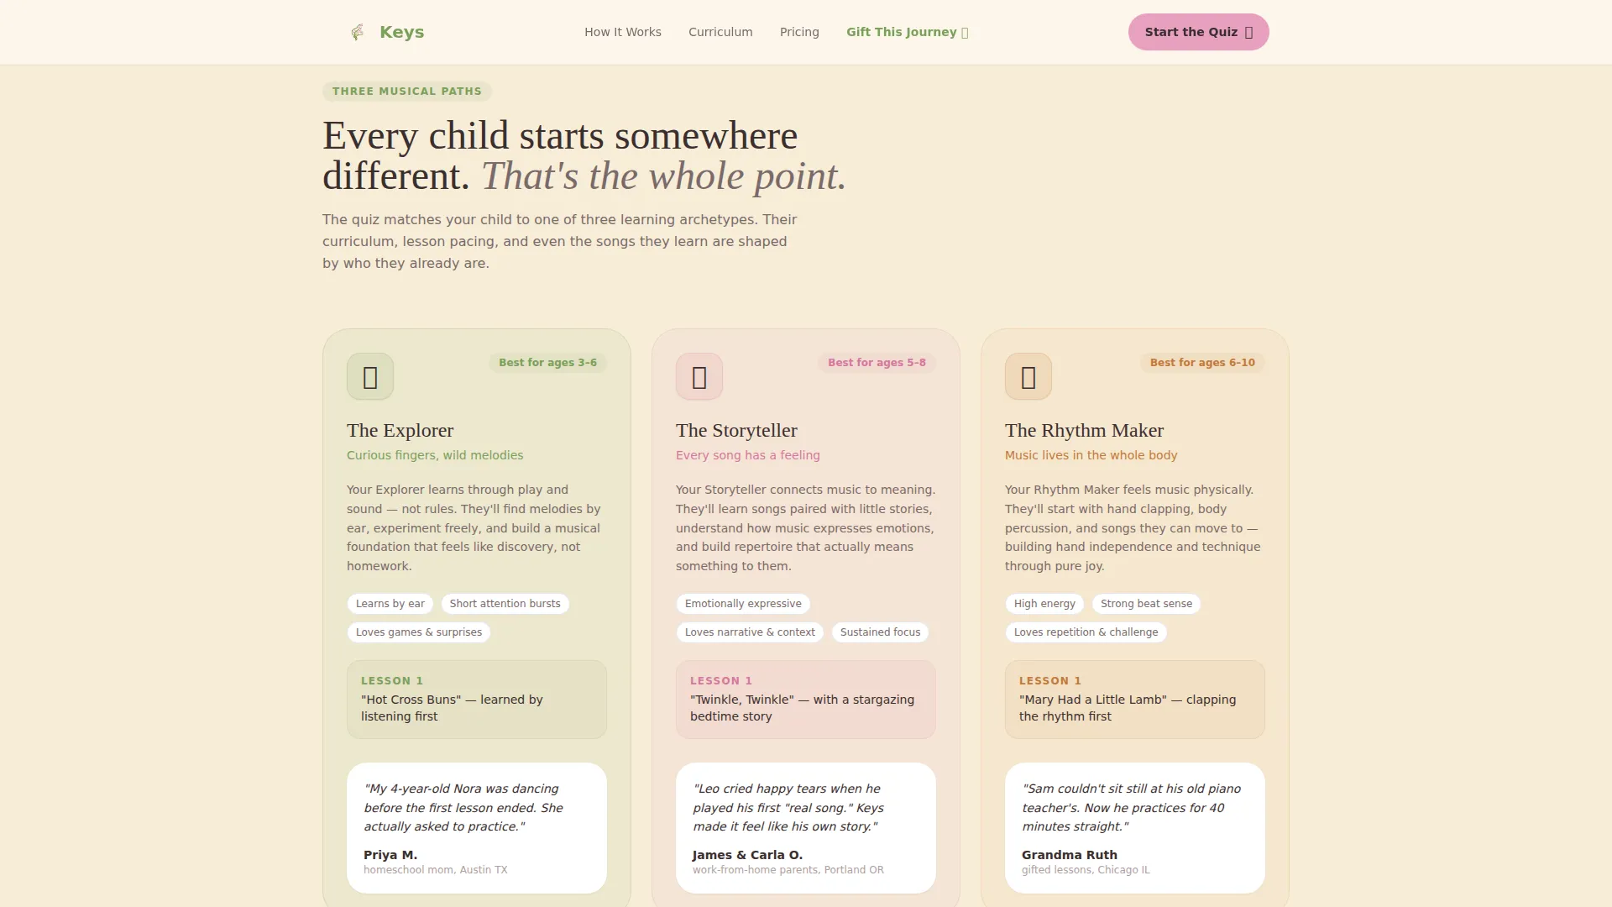
Task: Select the 'Learns by ear' tag
Action: [x=390, y=604]
